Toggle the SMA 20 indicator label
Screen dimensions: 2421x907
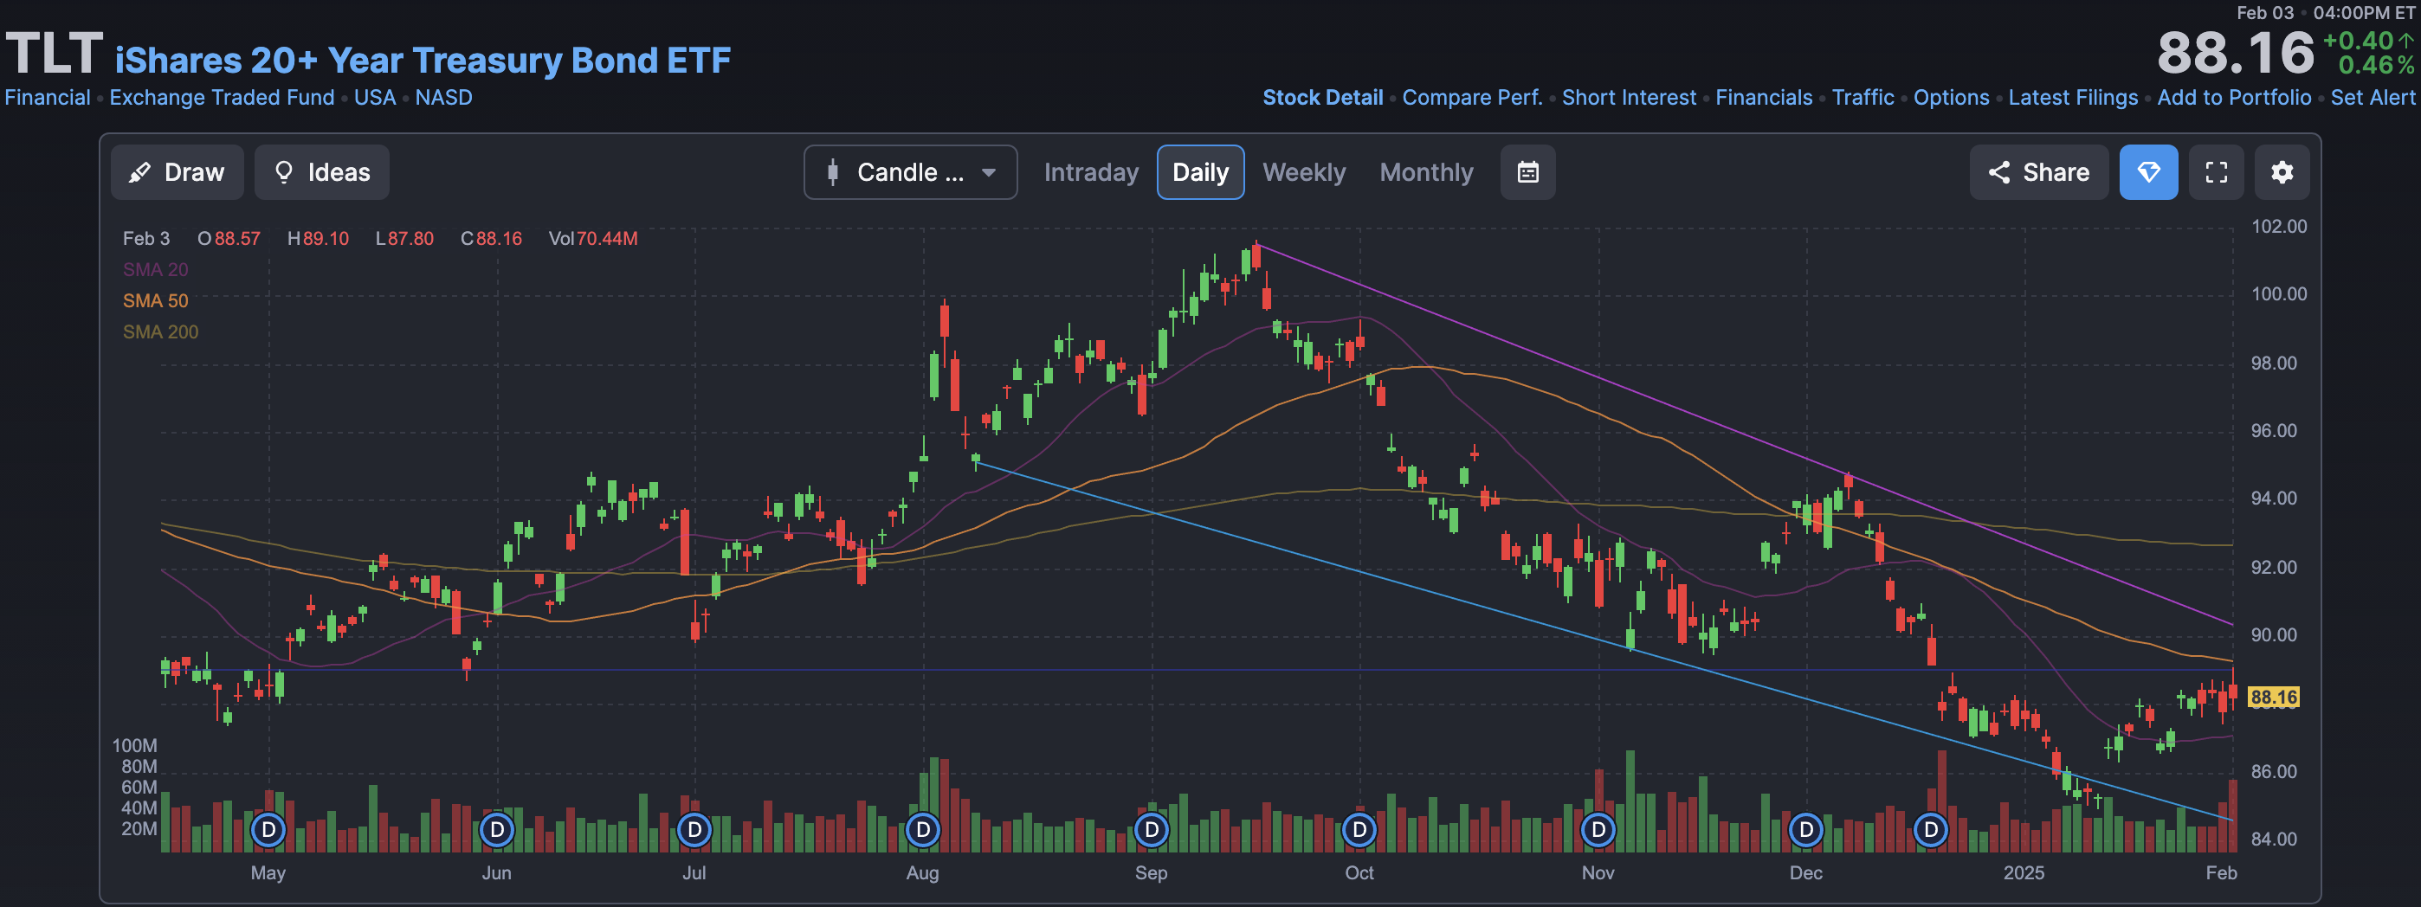click(x=155, y=269)
